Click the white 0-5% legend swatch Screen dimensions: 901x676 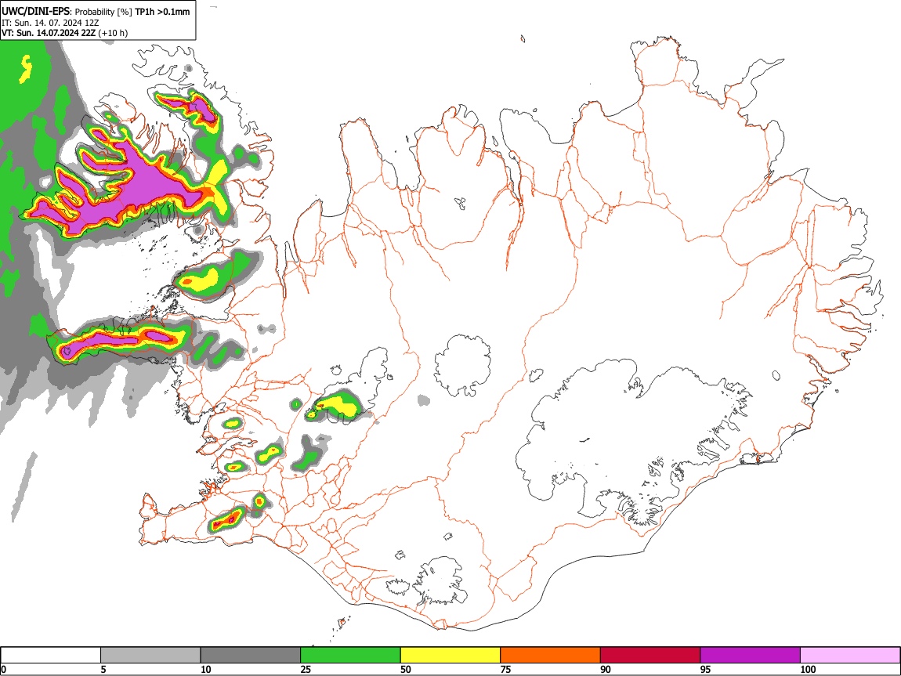tap(51, 656)
